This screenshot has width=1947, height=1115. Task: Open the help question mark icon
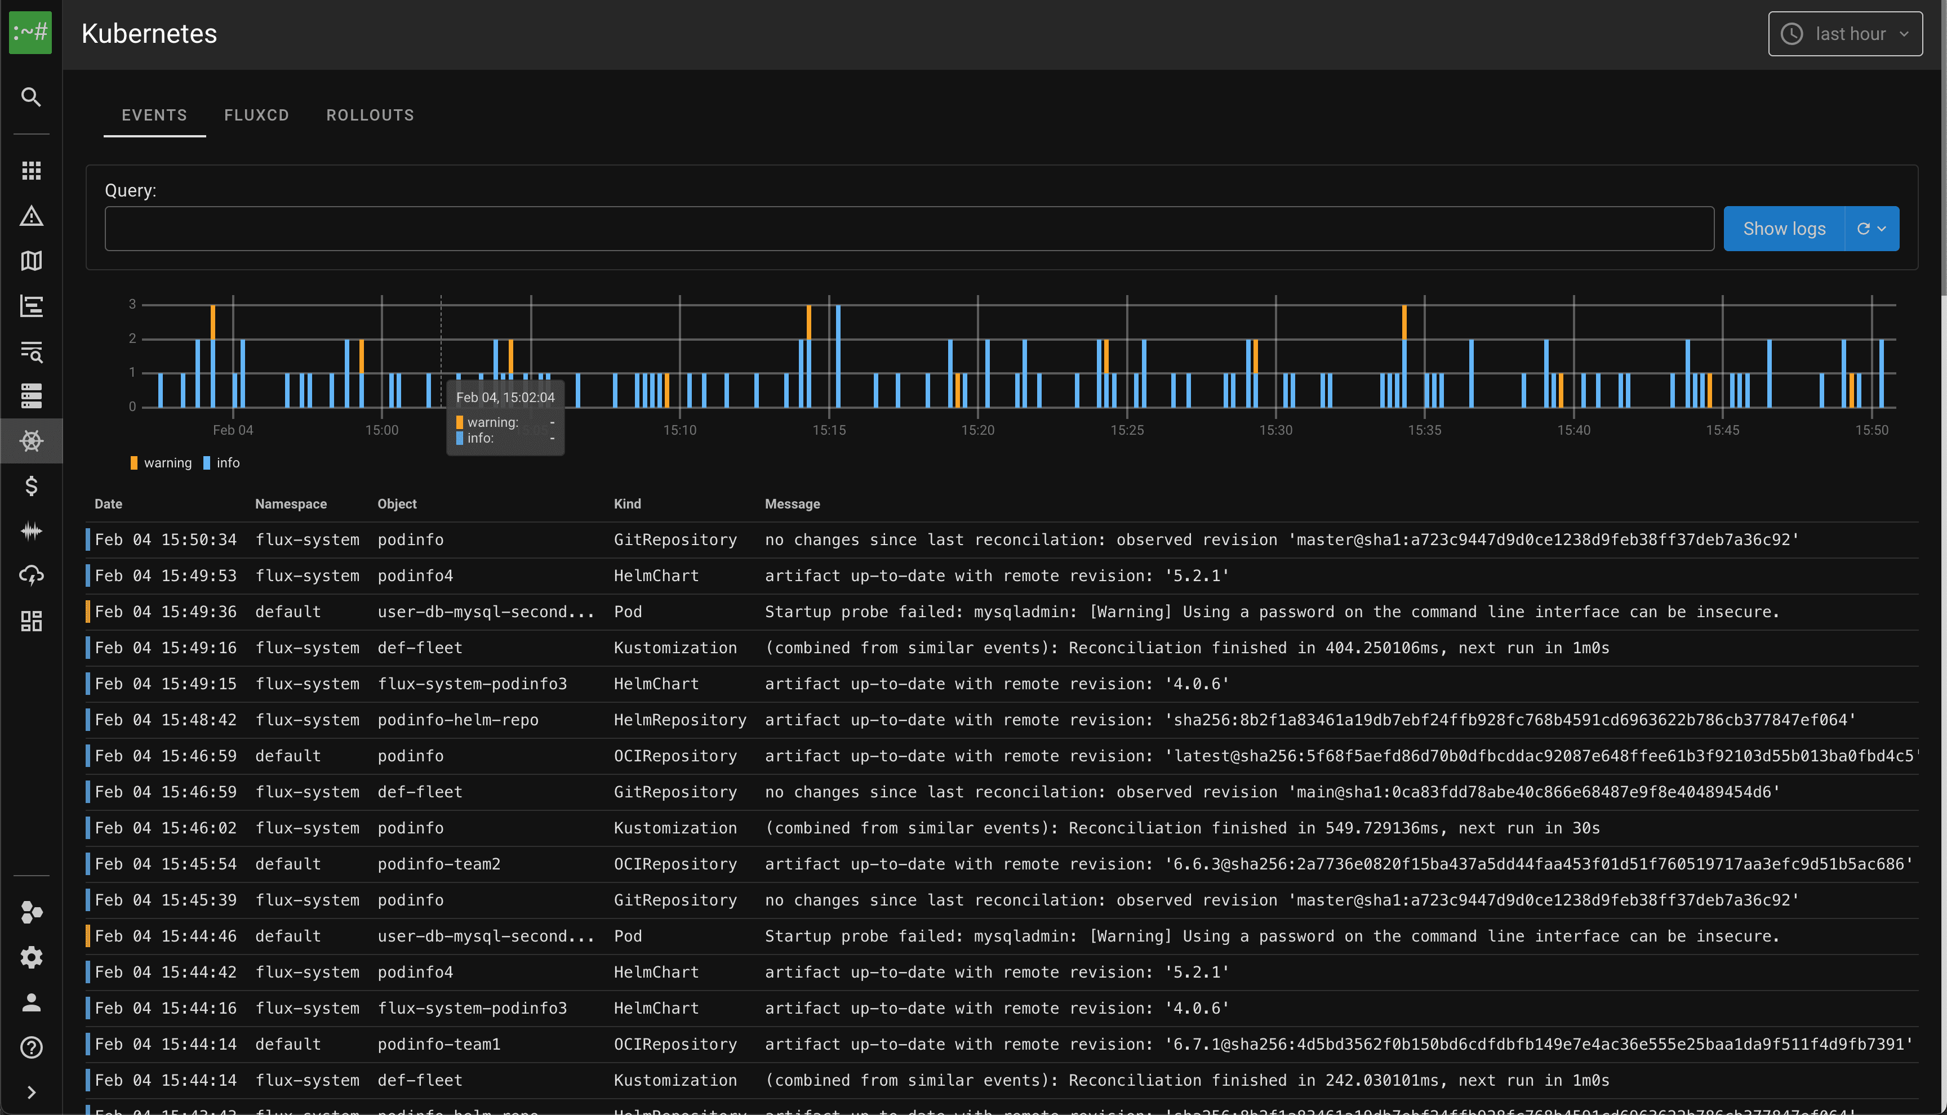pos(30,1047)
